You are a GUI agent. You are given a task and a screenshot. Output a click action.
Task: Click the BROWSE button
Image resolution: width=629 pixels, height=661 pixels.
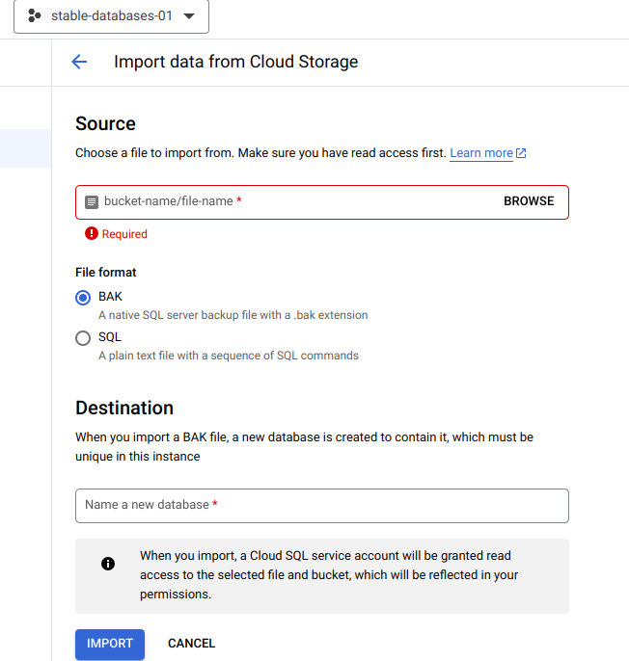coord(529,201)
